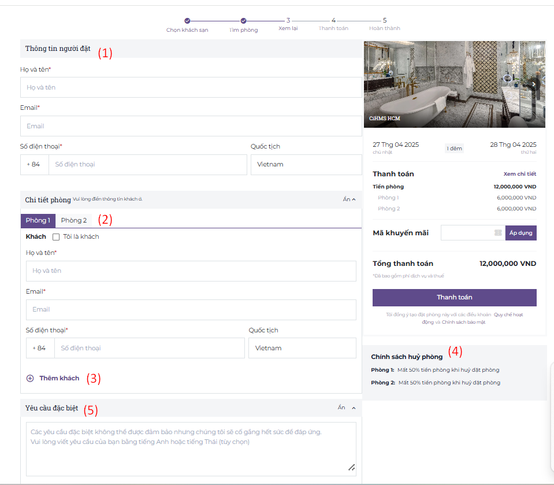Click step 3 Xem lại in progress bar
Image resolution: width=554 pixels, height=485 pixels.
[288, 21]
